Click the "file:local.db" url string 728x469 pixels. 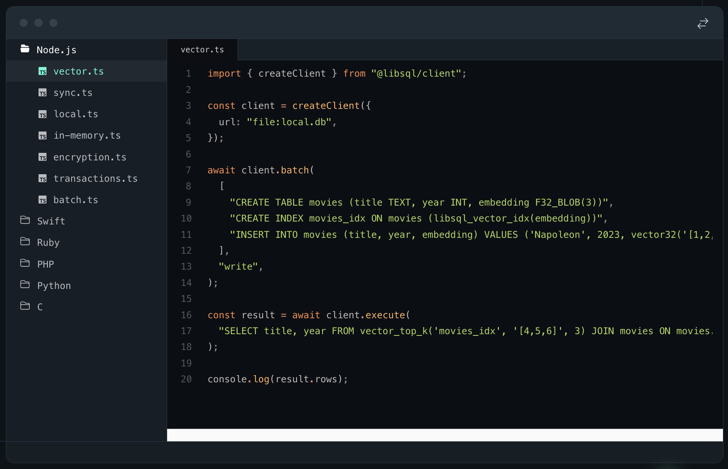289,122
